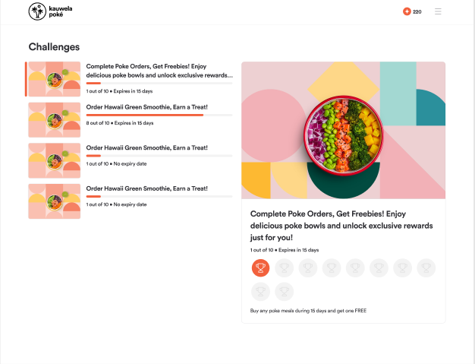Select the third Hawaii Green Smoothie challenge
This screenshot has height=364, width=475.
[x=131, y=160]
